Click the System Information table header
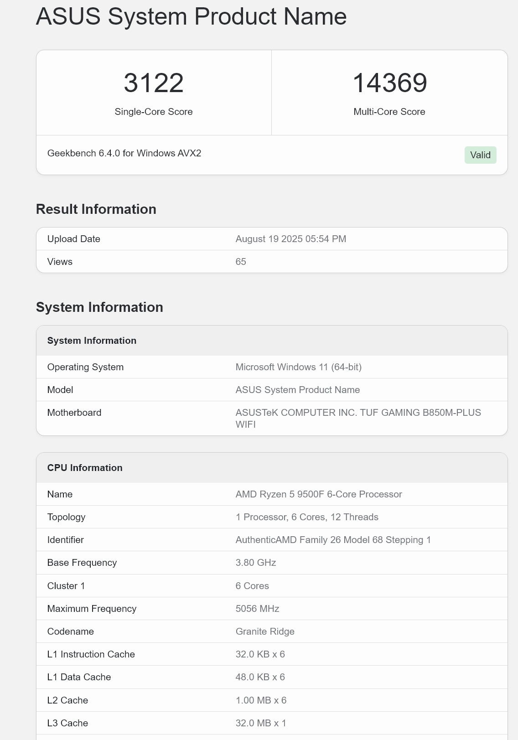Viewport: 518px width, 740px height. point(92,341)
